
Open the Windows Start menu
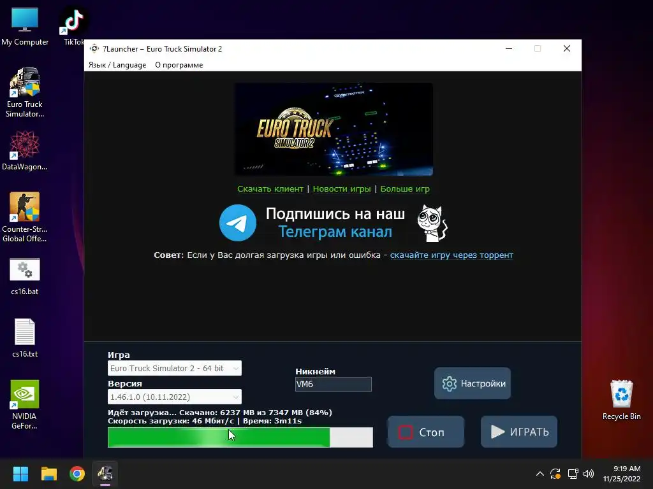[x=20, y=474]
